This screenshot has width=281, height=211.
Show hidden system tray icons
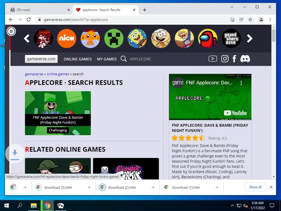point(232,206)
